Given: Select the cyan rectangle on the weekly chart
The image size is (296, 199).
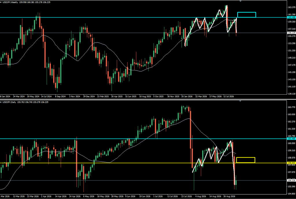Looking at the screenshot, I should pos(247,15).
